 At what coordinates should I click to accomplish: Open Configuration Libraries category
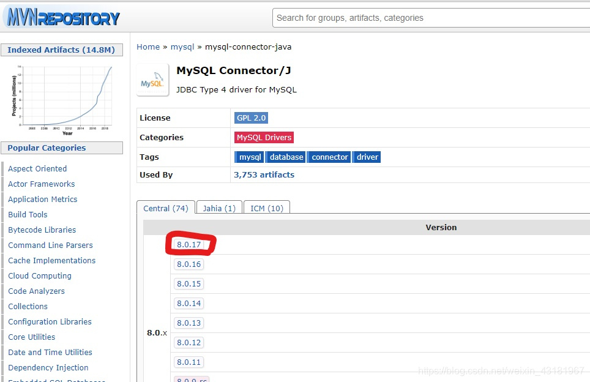point(50,322)
